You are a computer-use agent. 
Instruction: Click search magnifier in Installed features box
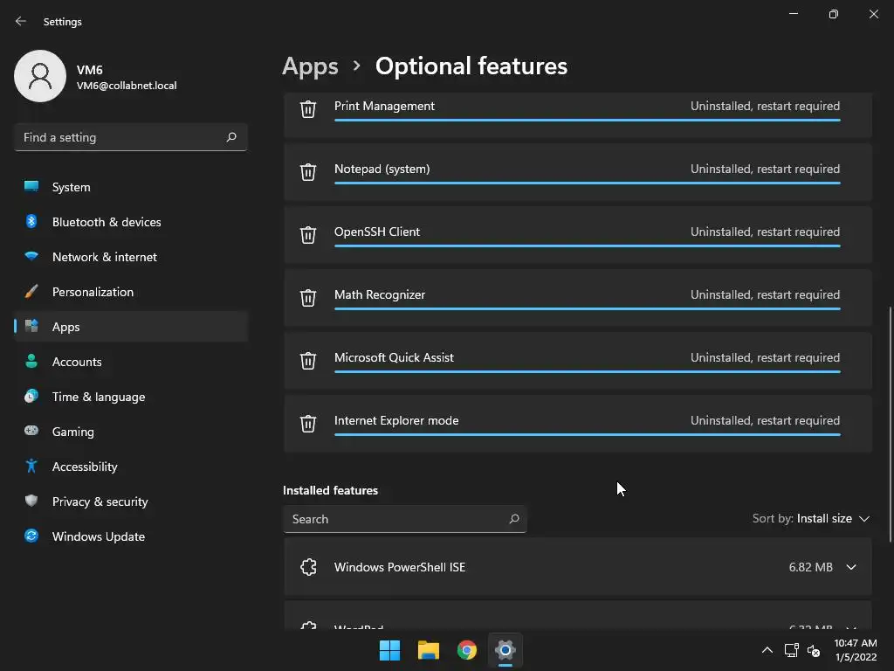(x=514, y=519)
